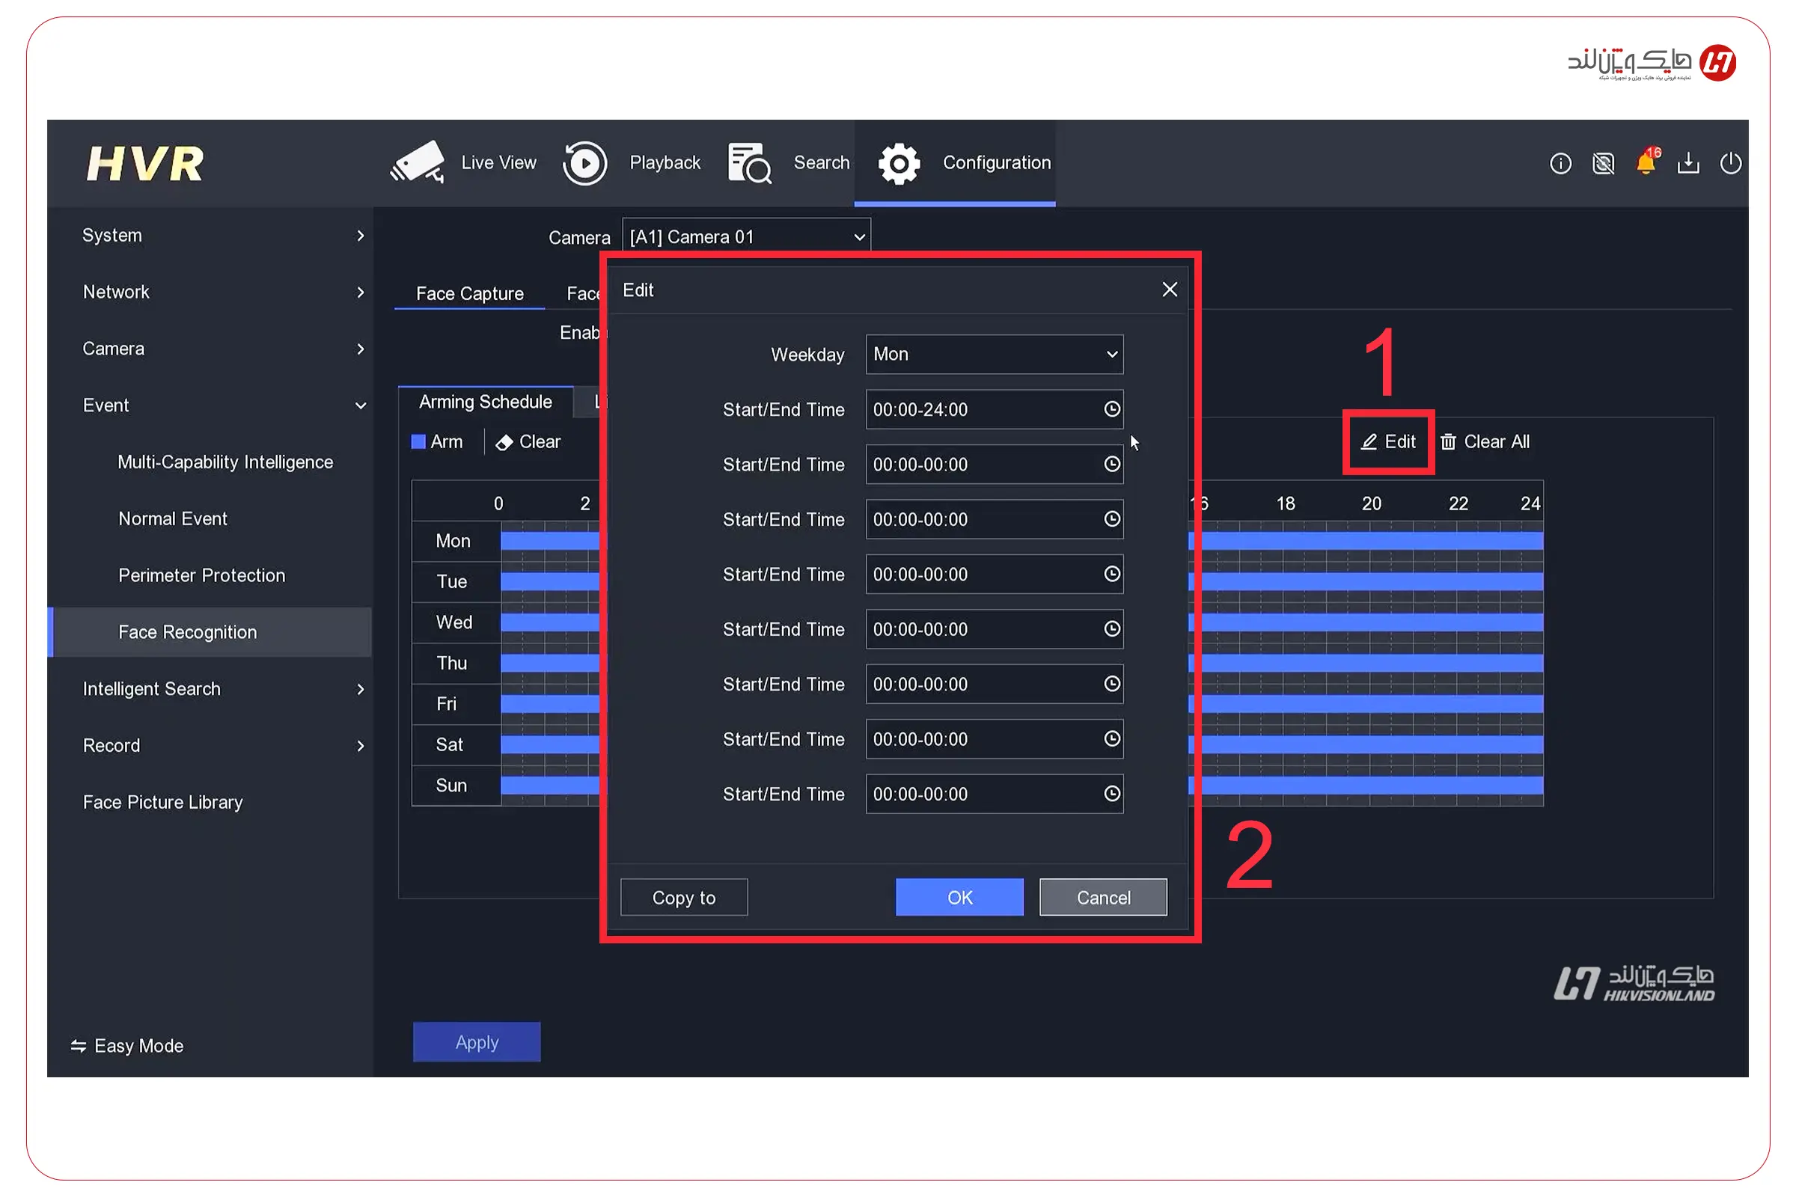Open the Camera selection dropdown

point(746,236)
